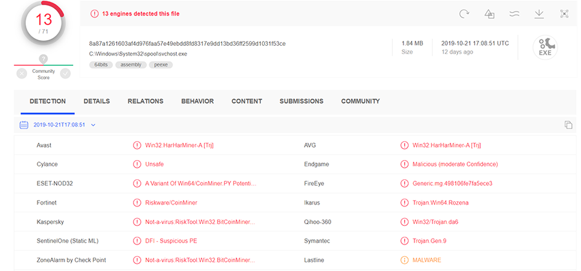The image size is (581, 271).
Task: Click file path svchost.exe text
Action: click(138, 54)
